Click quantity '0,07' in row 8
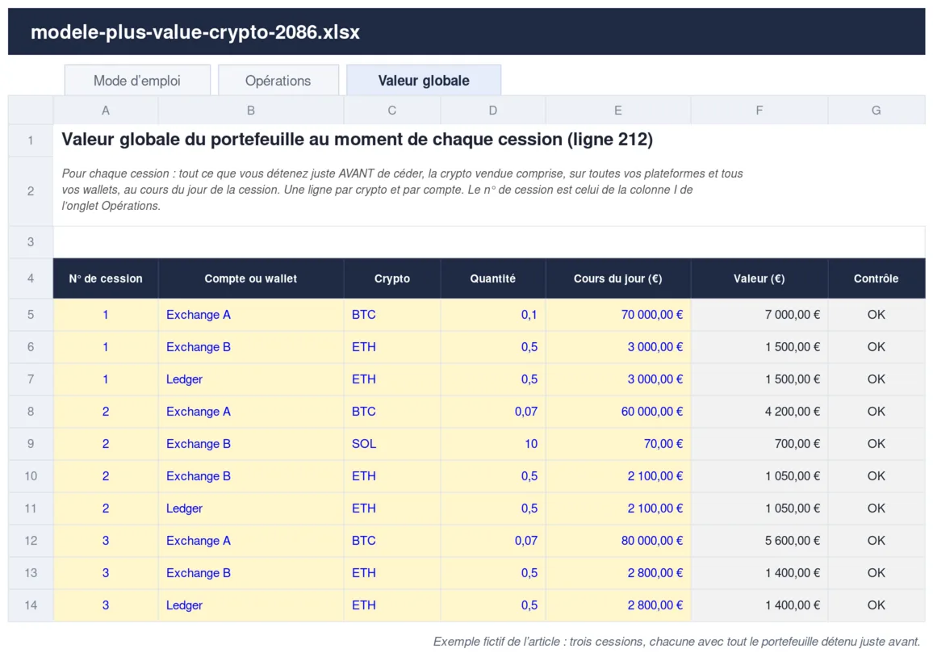This screenshot has width=933, height=657. click(x=492, y=412)
